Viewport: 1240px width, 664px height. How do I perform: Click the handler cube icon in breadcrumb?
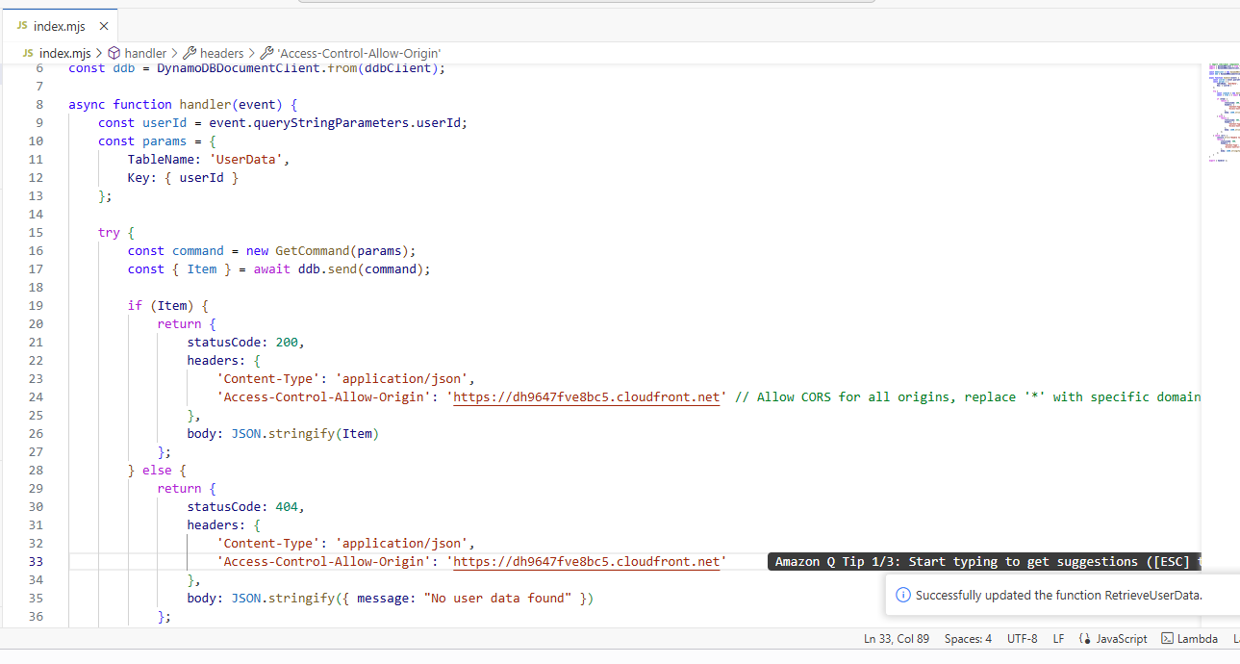click(x=114, y=54)
